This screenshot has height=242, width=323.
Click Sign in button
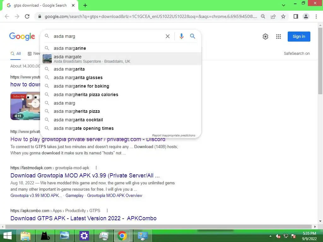click(x=299, y=37)
